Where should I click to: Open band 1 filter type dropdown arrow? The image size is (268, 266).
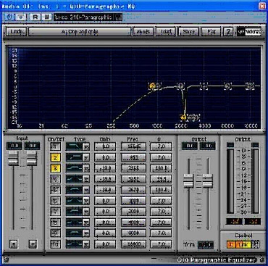coord(86,146)
